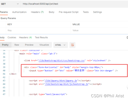This screenshot has width=128, height=100.
Task: Select the Raw response view
Action: point(17,45)
